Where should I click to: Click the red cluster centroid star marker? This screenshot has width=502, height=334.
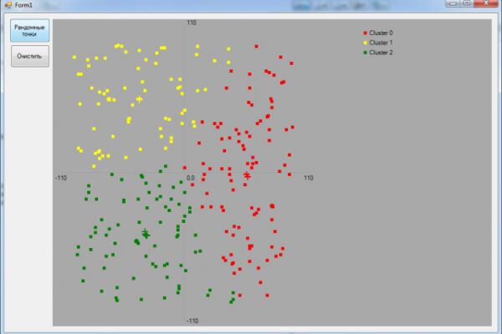pos(247,175)
